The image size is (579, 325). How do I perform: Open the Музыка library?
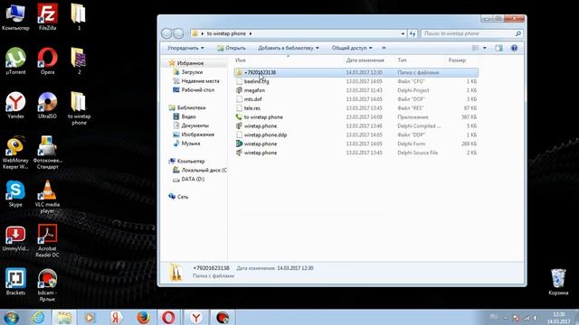191,144
